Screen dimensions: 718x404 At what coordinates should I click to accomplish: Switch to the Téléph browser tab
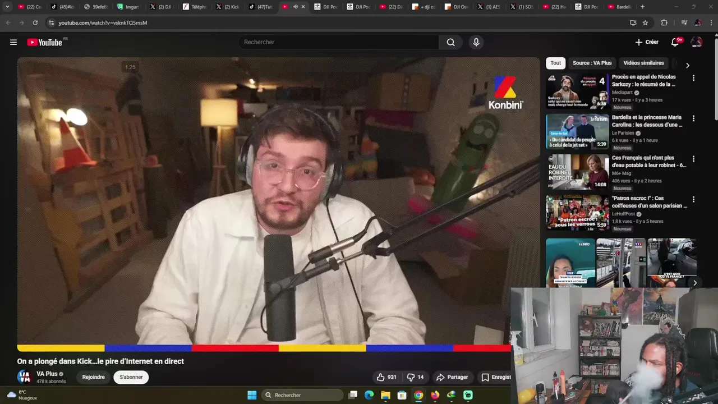[194, 7]
